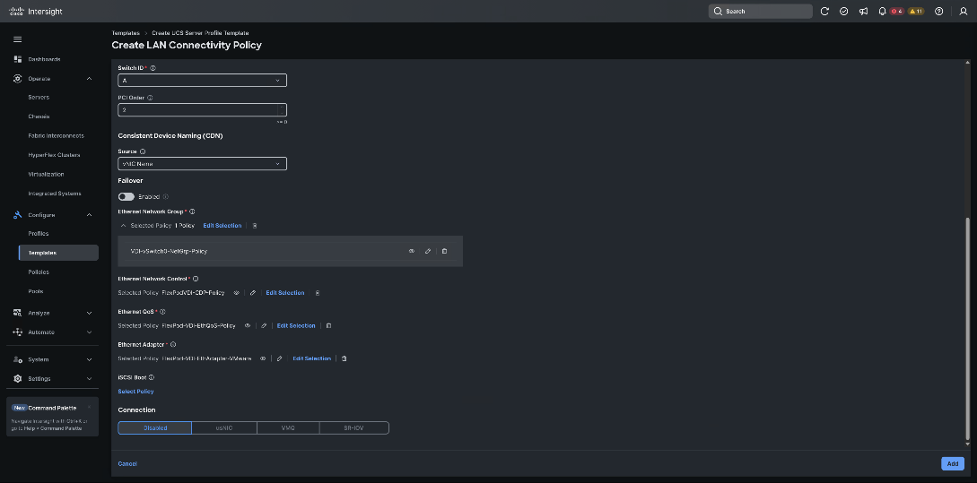The width and height of the screenshot is (977, 483).
Task: Click the iSCSI Boot info icon
Action: pyautogui.click(x=152, y=377)
